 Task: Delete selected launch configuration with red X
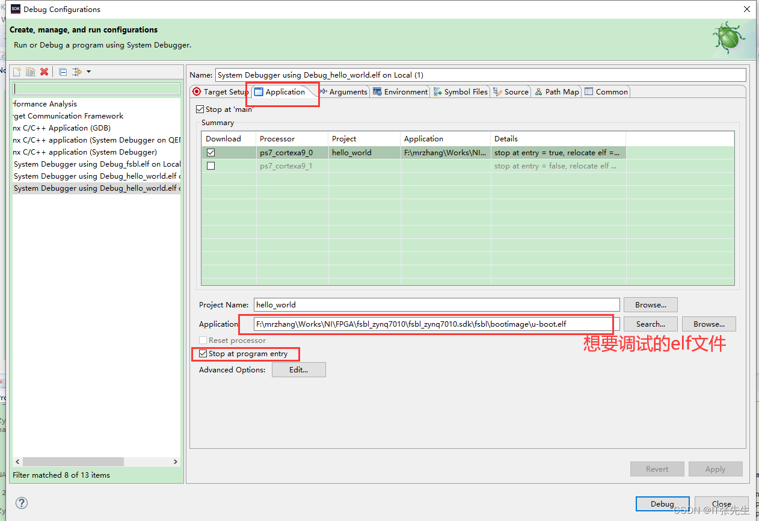coord(44,72)
